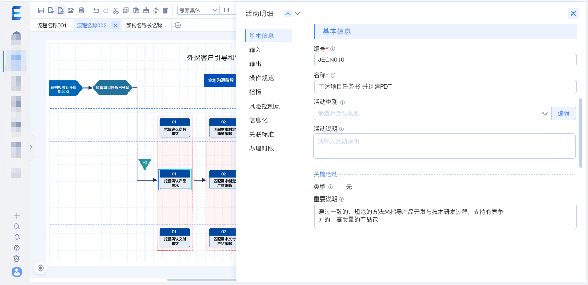588x285 pixels.
Task: Click the 活动说明 text area
Action: pos(444,146)
